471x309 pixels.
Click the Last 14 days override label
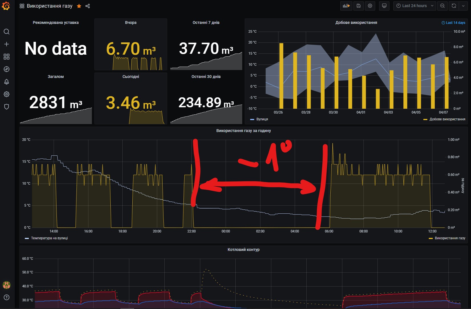coord(453,23)
